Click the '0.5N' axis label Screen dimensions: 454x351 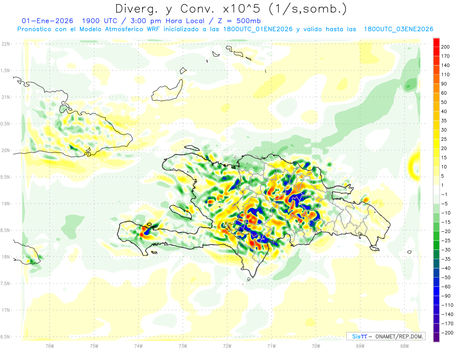(x=6, y=124)
